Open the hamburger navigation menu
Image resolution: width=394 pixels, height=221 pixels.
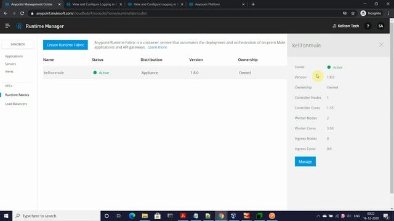click(x=7, y=26)
